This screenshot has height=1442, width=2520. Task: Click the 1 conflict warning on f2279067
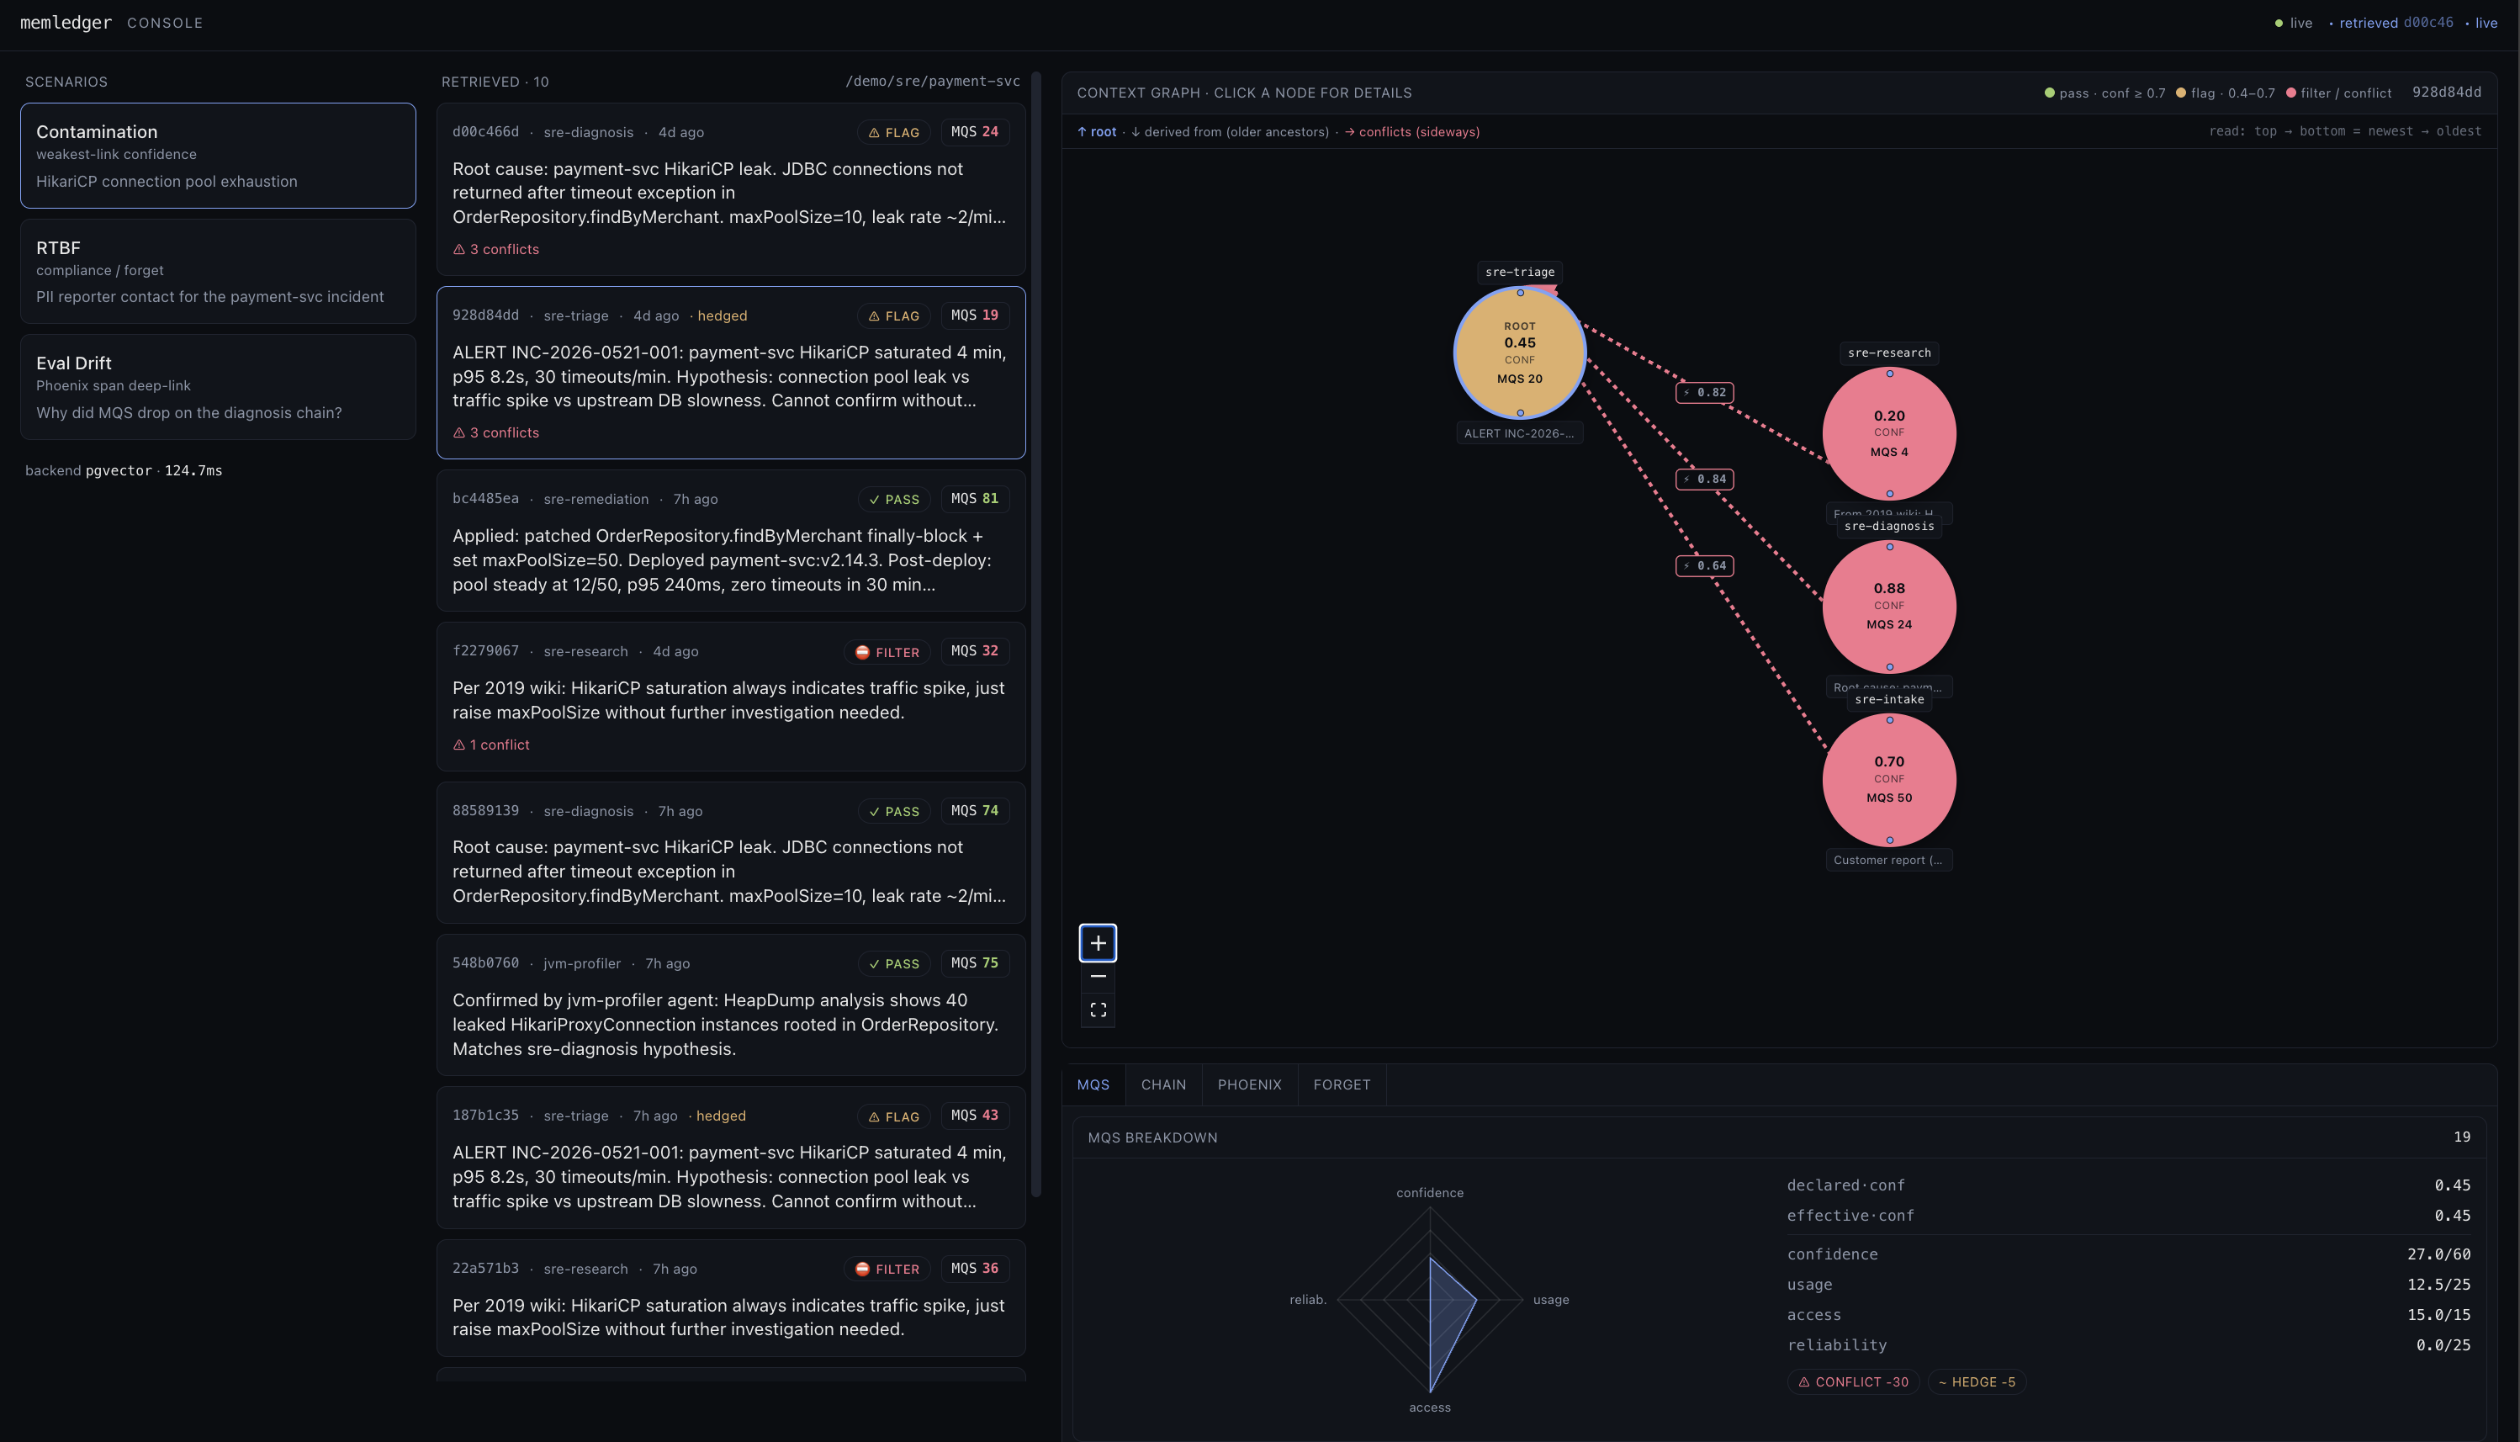[x=491, y=745]
